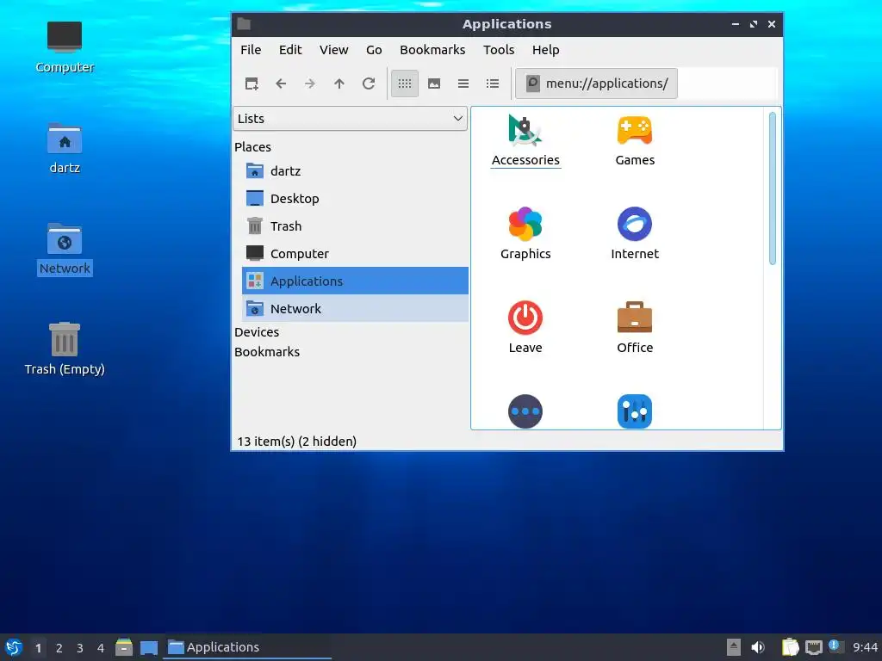Click the show desktop taskbar icon
Screen dimensions: 882x661
point(149,648)
